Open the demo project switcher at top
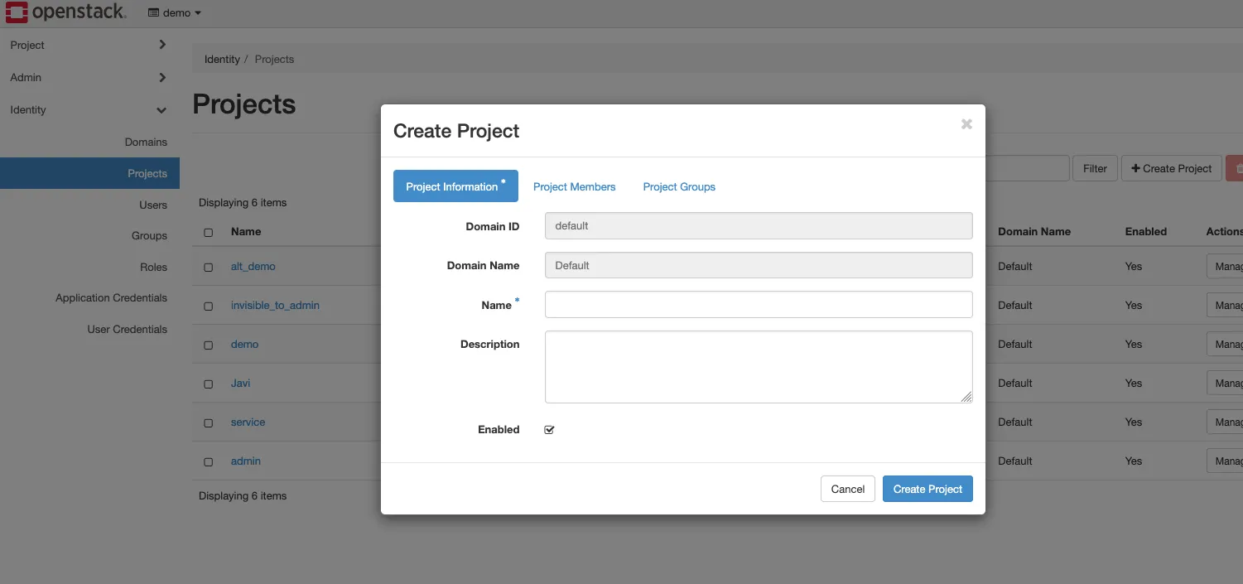Screen dimensions: 1243x584 click(x=173, y=12)
